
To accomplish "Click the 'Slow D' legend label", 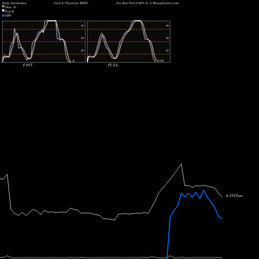I will tap(10, 7).
